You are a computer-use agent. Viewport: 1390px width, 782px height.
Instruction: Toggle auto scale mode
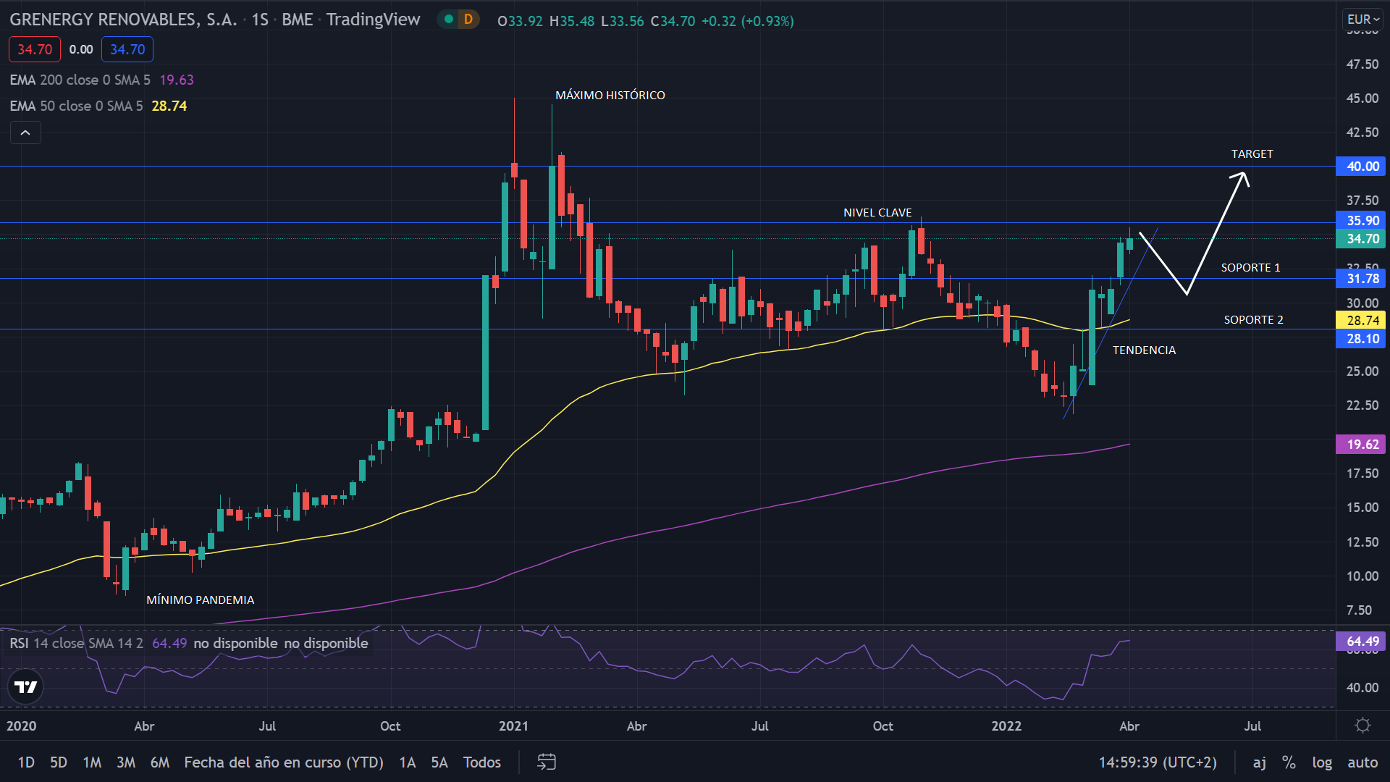point(1362,762)
